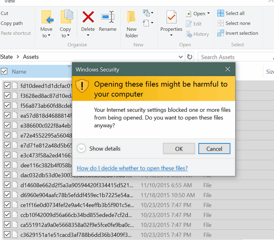Screen dimensions: 274x240
Task: Open the address bar history dropdown
Action: click(181, 57)
